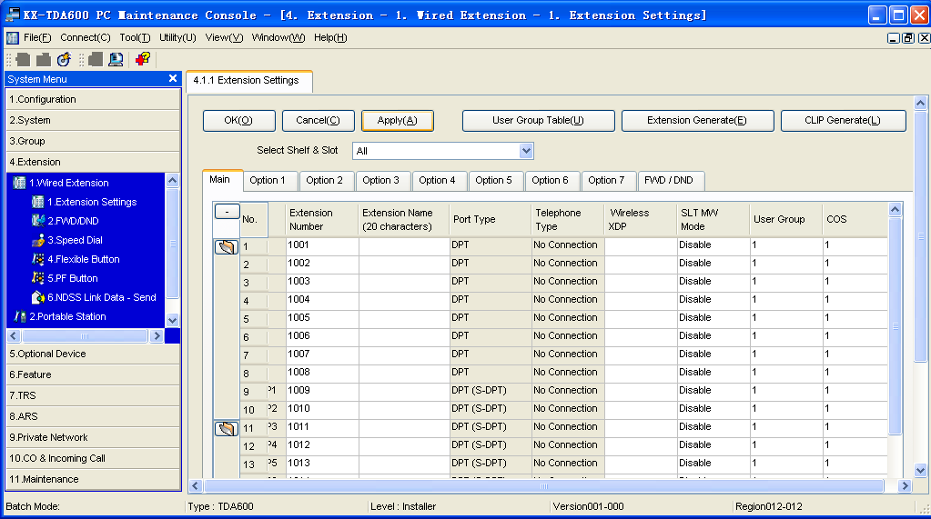
Task: Expand the 1.Configuration menu section
Action: pyautogui.click(x=93, y=99)
